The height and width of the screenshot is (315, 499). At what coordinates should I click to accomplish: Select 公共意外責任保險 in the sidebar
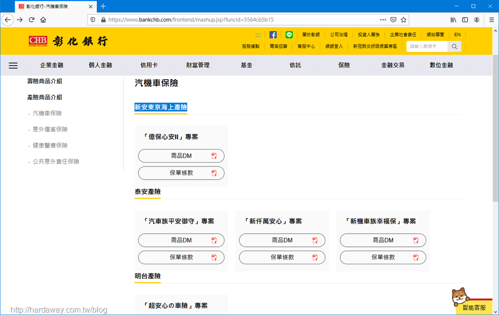pyautogui.click(x=56, y=162)
